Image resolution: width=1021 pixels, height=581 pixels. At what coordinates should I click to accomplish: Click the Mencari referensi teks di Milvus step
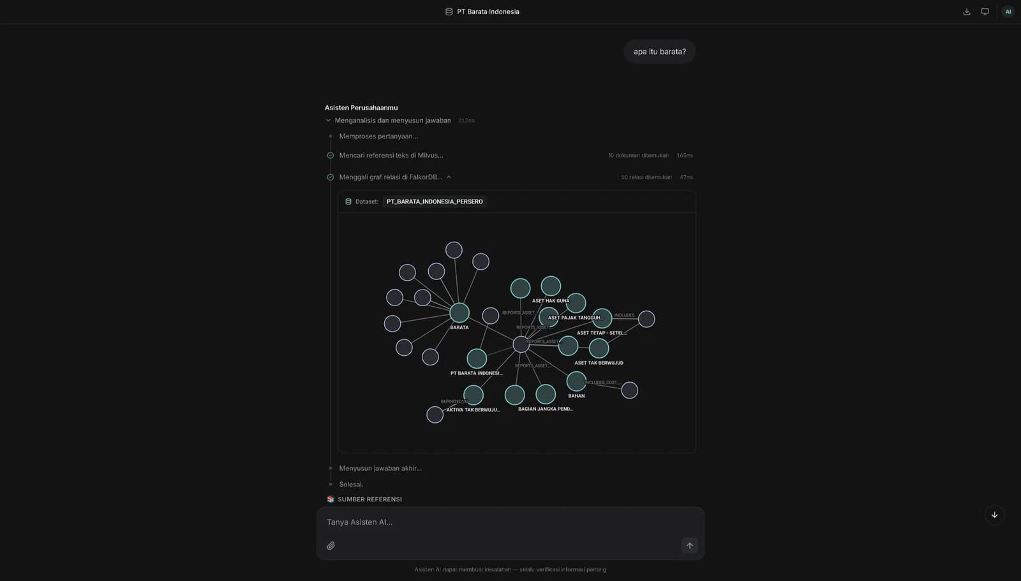391,156
